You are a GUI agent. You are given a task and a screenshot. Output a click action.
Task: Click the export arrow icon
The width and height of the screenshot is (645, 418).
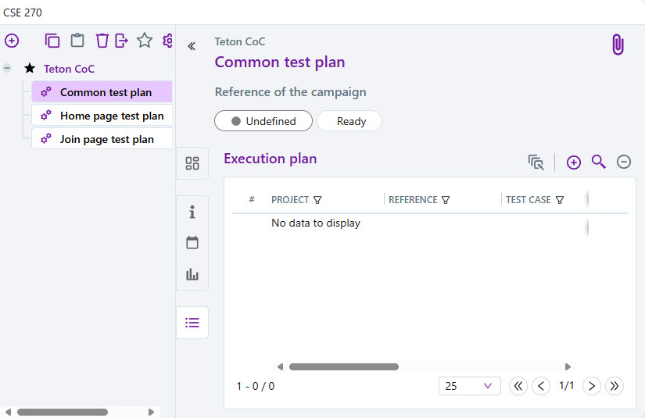click(x=121, y=41)
